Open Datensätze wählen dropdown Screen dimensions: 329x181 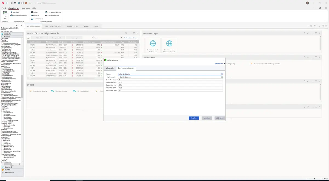131,38
